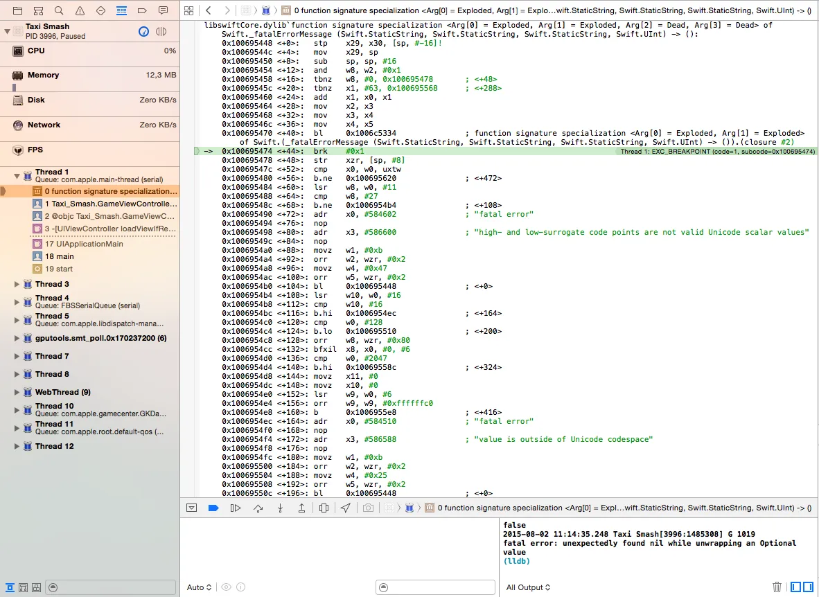Click the Step Over debug icon

pyautogui.click(x=258, y=508)
